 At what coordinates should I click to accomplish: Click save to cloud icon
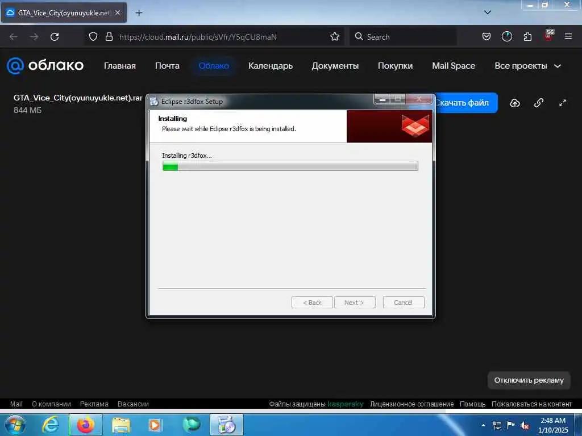point(514,103)
